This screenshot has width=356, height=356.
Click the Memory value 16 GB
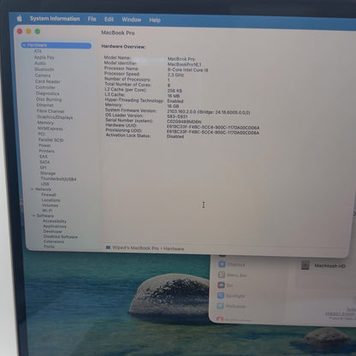[x=173, y=106]
